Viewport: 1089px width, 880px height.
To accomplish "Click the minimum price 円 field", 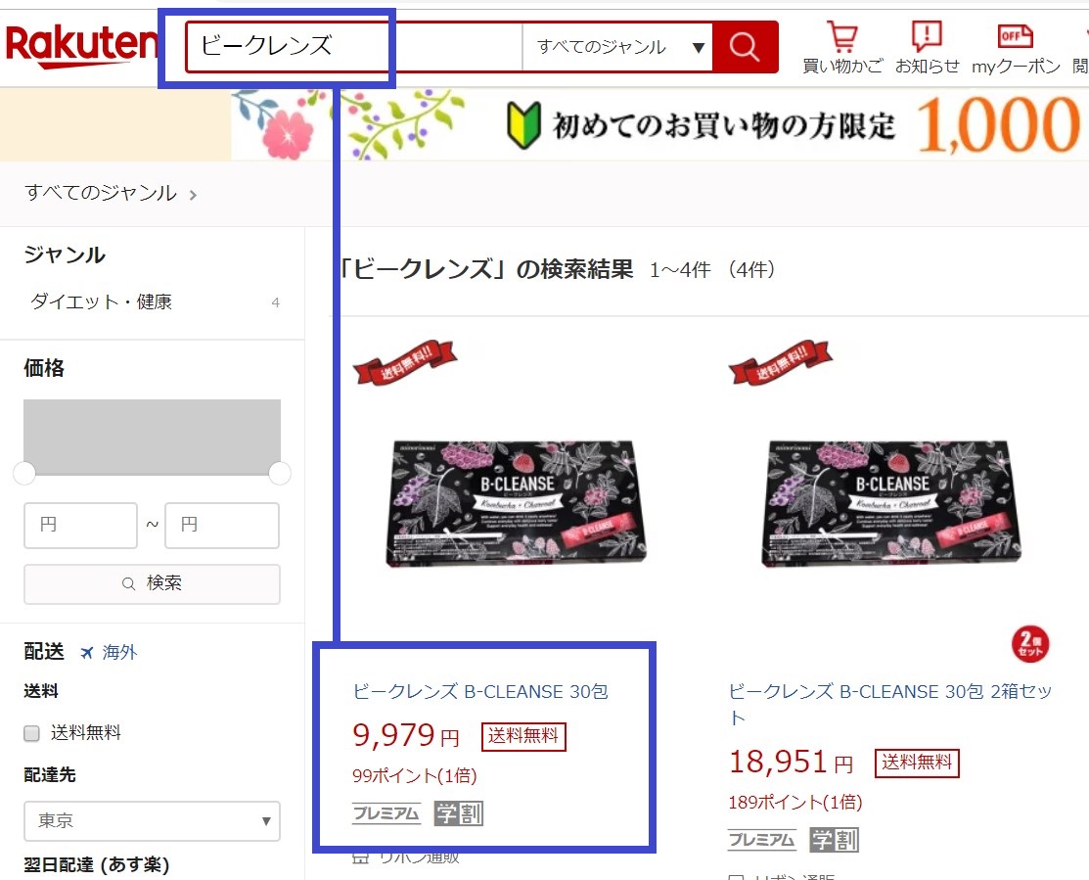I will (x=80, y=525).
